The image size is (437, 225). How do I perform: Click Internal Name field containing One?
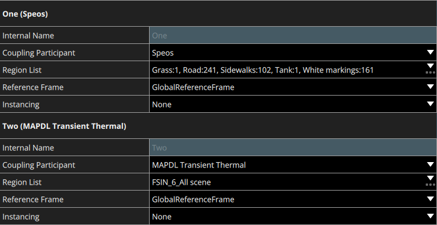[293, 35]
